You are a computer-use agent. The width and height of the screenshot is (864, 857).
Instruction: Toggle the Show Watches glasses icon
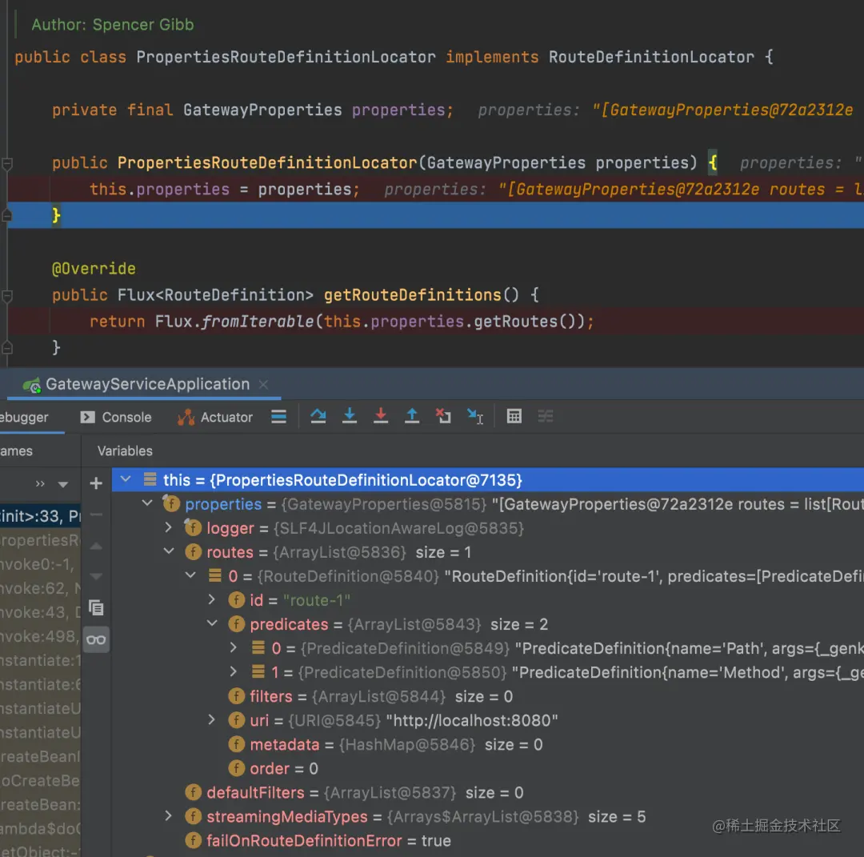pyautogui.click(x=96, y=639)
